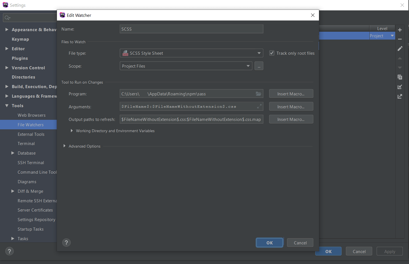Expand Tasks tree node
The image size is (409, 264).
coord(13,238)
